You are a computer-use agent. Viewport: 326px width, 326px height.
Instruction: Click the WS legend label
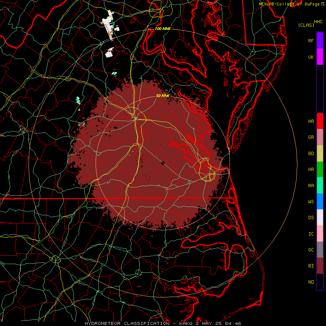[311, 201]
